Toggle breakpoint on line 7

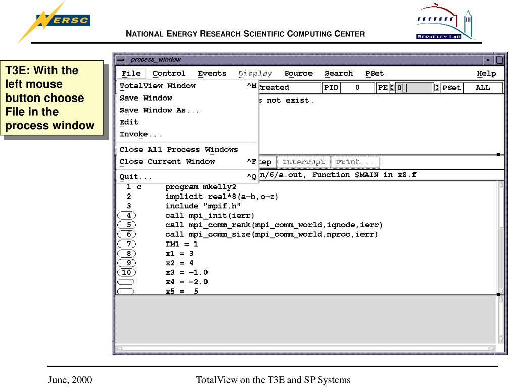pyautogui.click(x=126, y=244)
